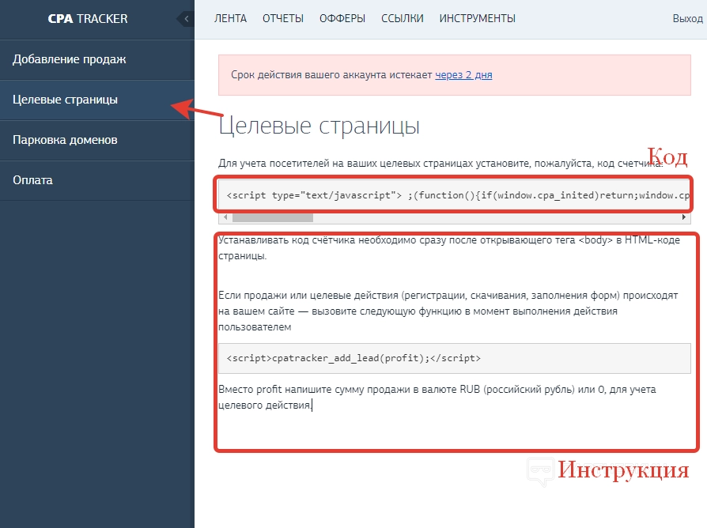Viewport: 707px width, 528px height.
Task: Open Парковка доменов section
Action: [97, 140]
